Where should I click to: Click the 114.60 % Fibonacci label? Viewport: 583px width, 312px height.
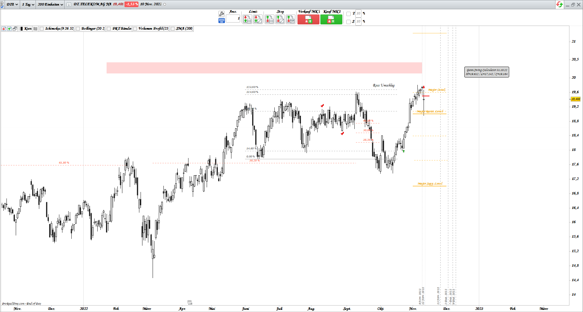tap(252, 92)
